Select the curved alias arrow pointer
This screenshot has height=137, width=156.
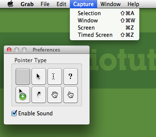point(39,94)
